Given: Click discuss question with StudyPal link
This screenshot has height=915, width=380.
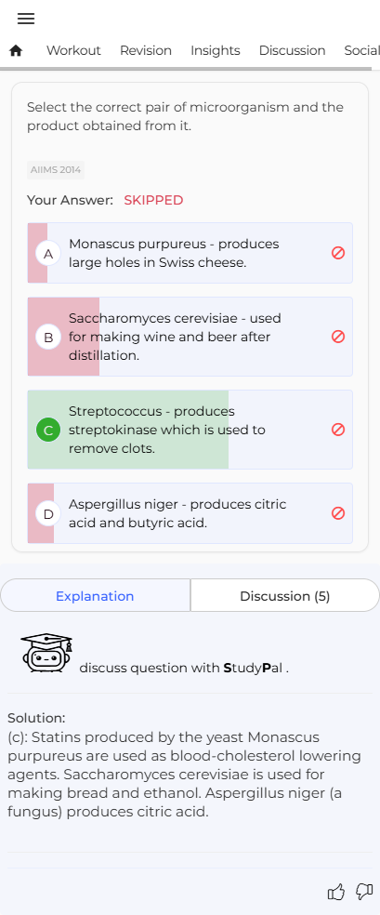Looking at the screenshot, I should coord(184,669).
